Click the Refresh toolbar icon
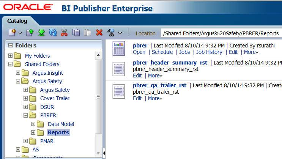The width and height of the screenshot is (282, 159). click(x=53, y=33)
